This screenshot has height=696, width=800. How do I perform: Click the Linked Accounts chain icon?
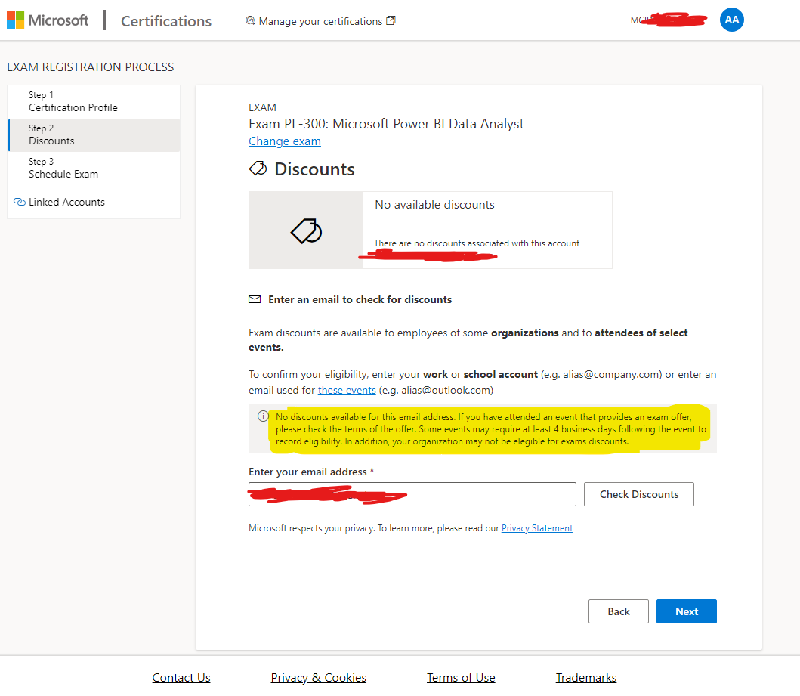tap(20, 202)
